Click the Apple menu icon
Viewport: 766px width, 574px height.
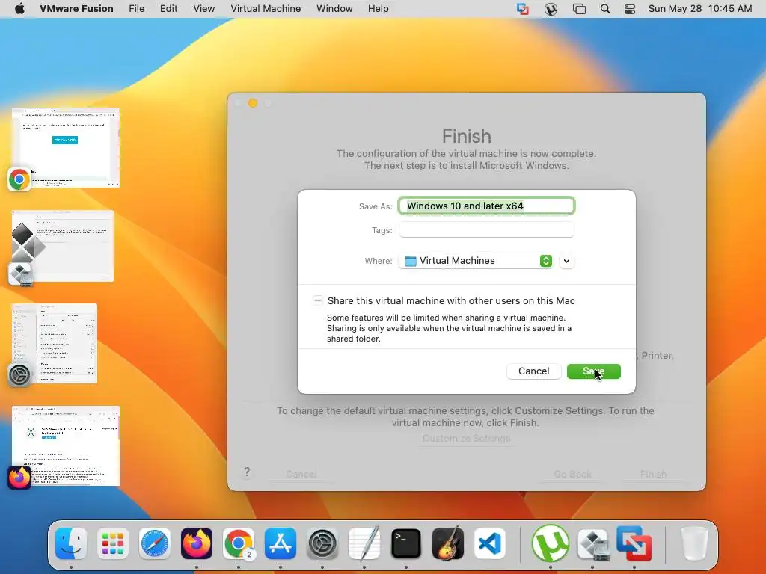pyautogui.click(x=19, y=9)
